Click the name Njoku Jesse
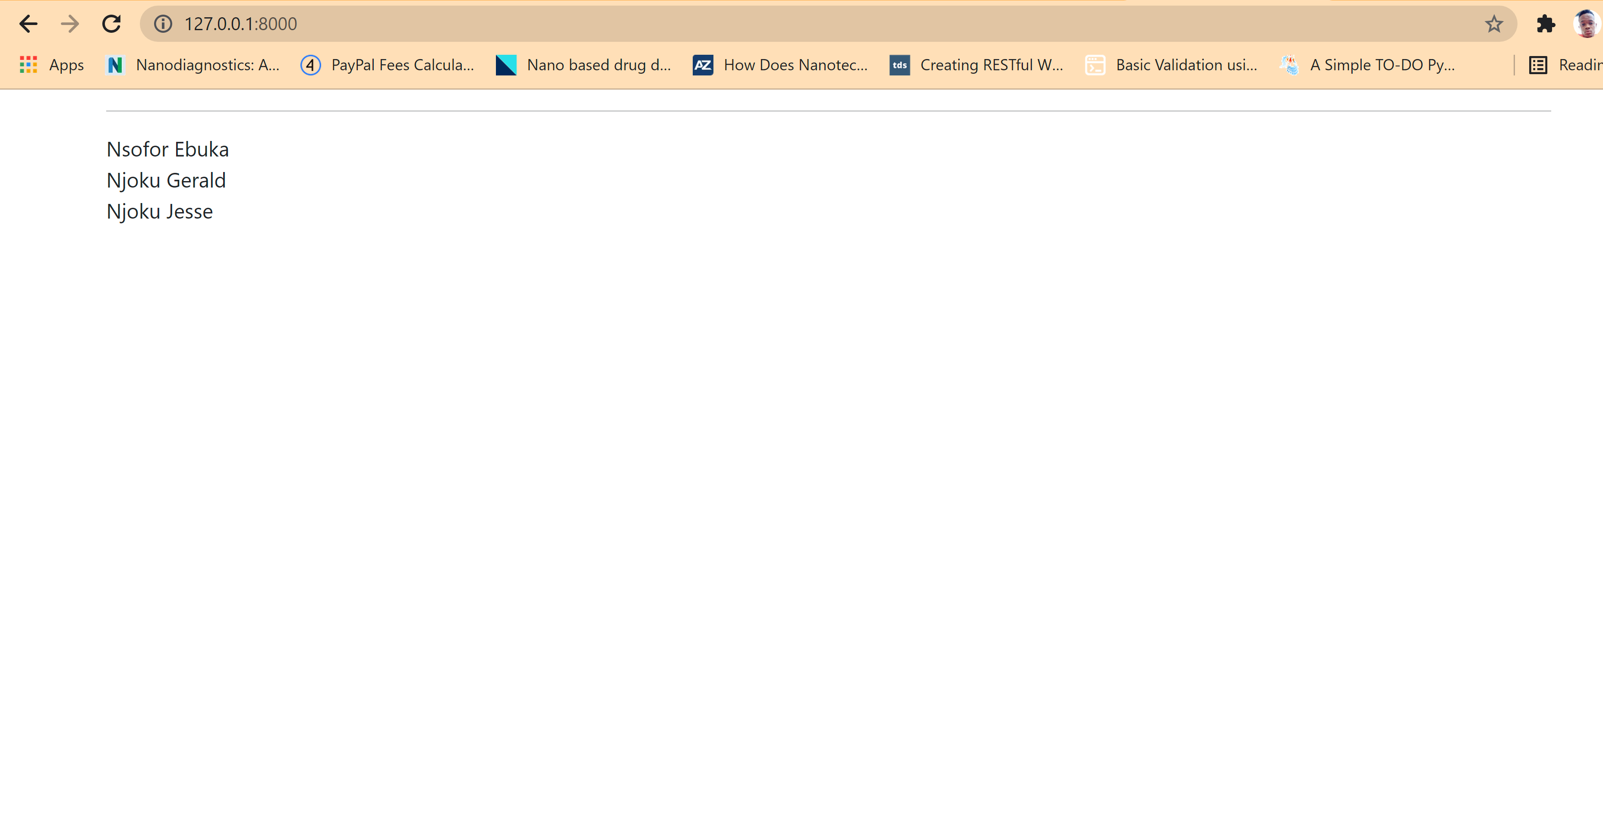This screenshot has height=823, width=1603. pyautogui.click(x=159, y=211)
